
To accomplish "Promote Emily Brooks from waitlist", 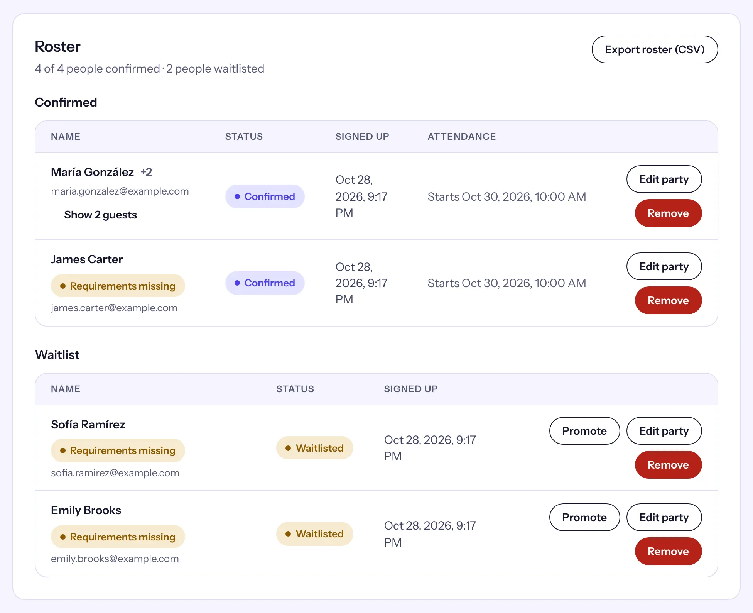I will tap(584, 517).
